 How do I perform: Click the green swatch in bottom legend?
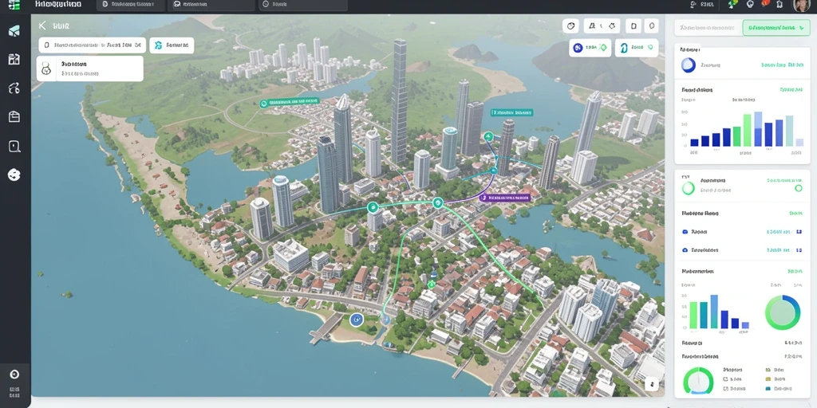(768, 370)
